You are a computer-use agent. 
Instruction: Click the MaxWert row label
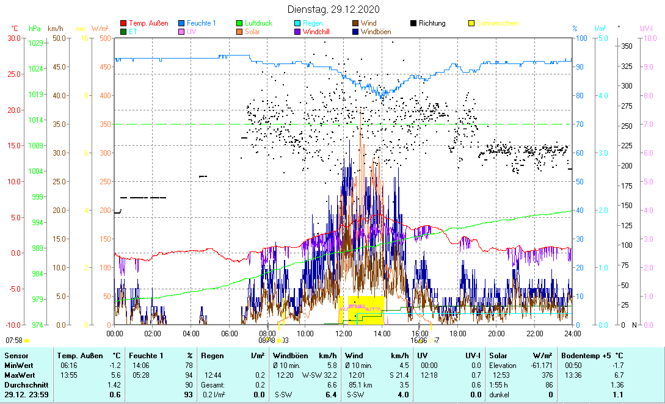(x=18, y=375)
